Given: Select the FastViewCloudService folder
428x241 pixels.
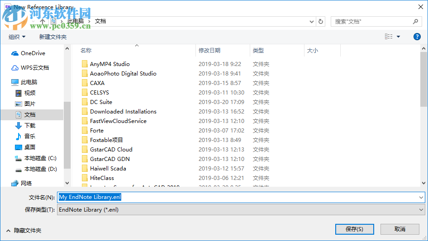Looking at the screenshot, I should pos(118,121).
